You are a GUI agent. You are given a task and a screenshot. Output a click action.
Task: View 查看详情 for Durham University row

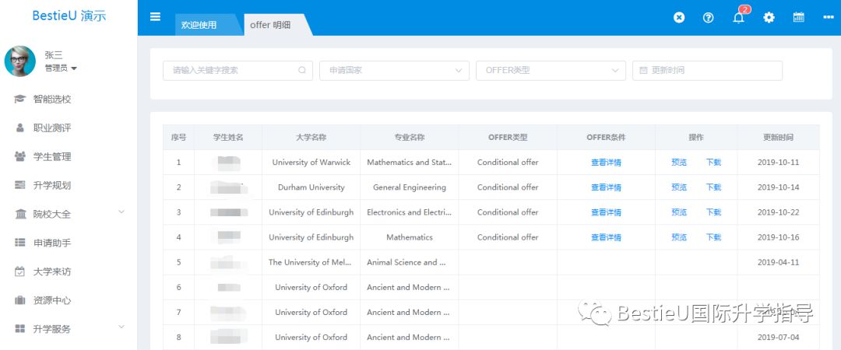point(606,187)
